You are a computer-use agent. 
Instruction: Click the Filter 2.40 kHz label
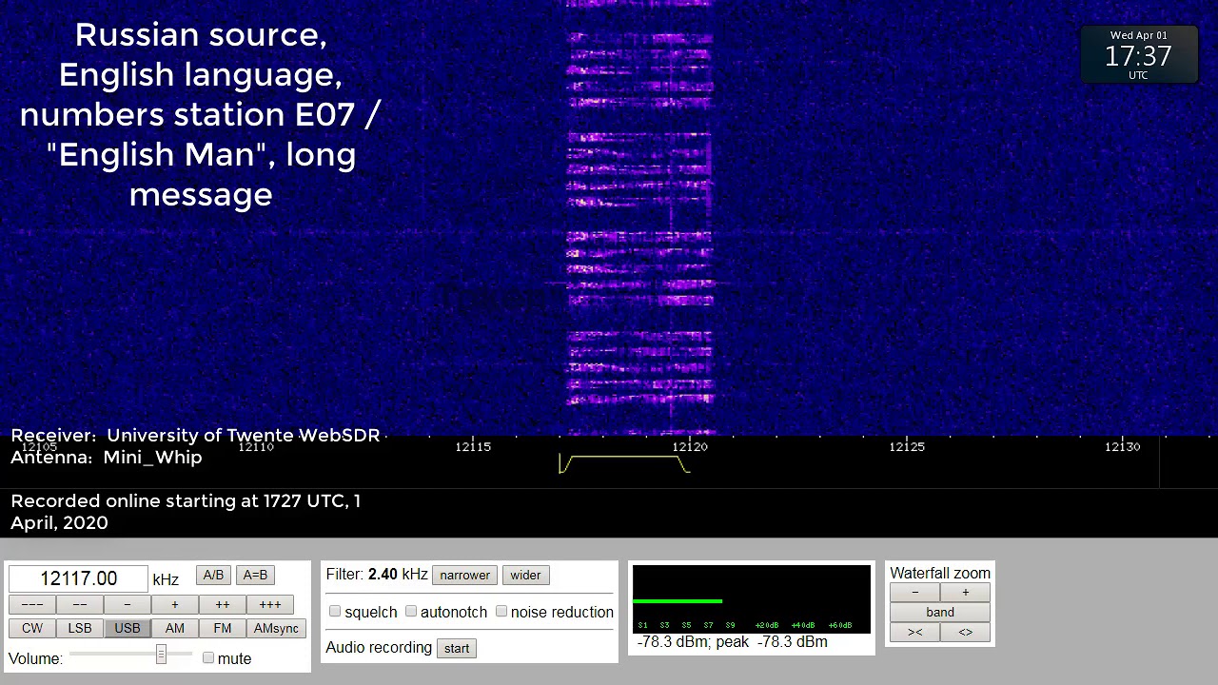(377, 575)
